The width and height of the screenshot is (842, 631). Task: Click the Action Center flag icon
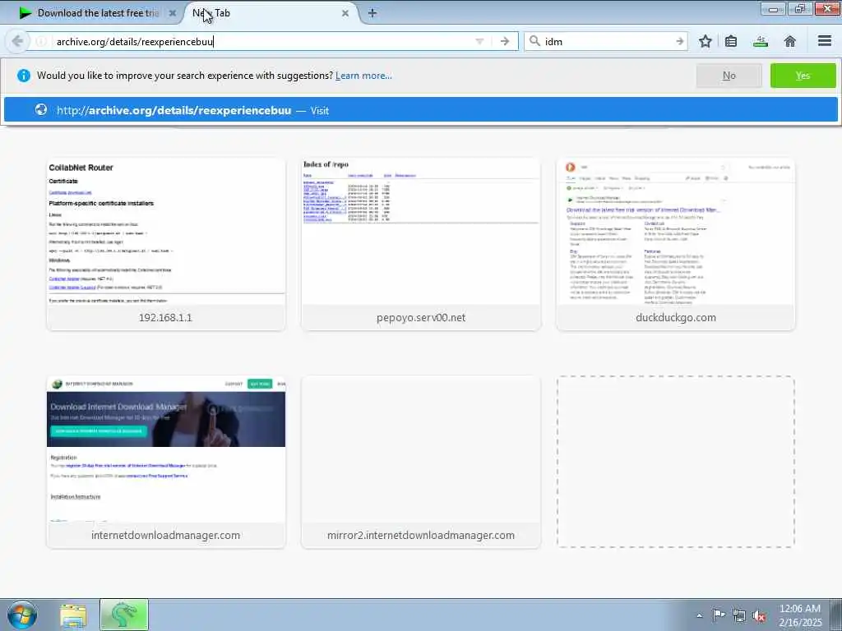(x=719, y=615)
